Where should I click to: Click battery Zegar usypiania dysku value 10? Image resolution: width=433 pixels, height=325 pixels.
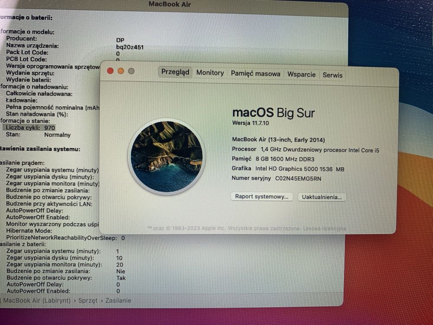pyautogui.click(x=119, y=258)
